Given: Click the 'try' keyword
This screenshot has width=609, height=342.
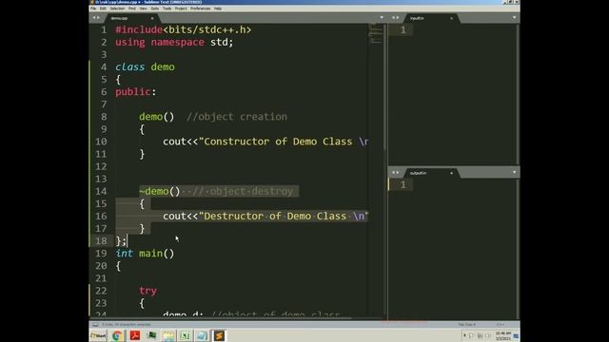Looking at the screenshot, I should pos(148,291).
